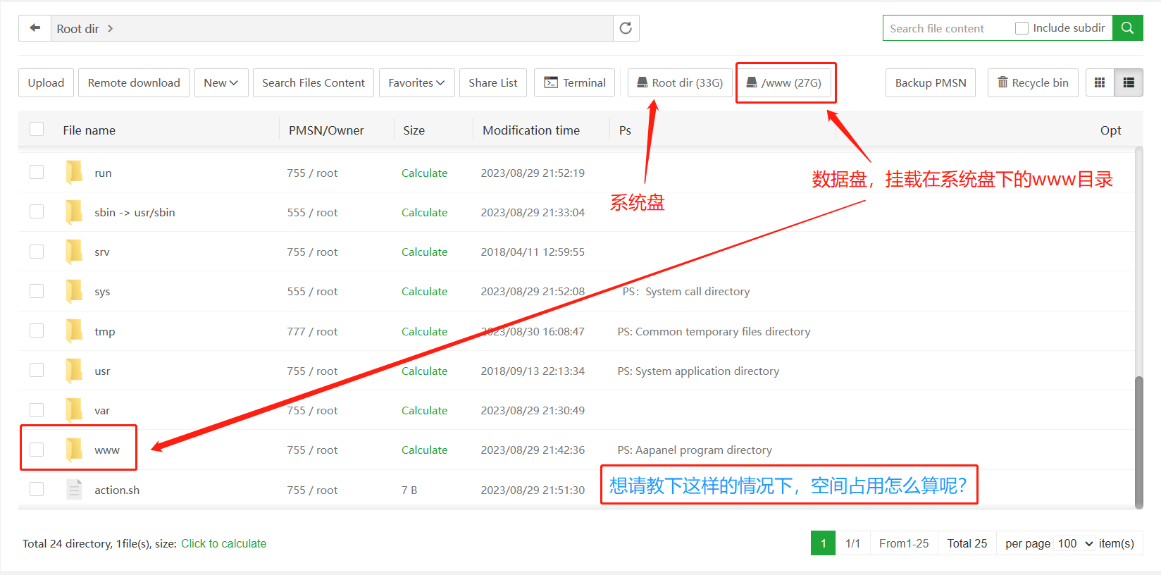Switch to list view layout
The image size is (1161, 575).
click(x=1129, y=83)
